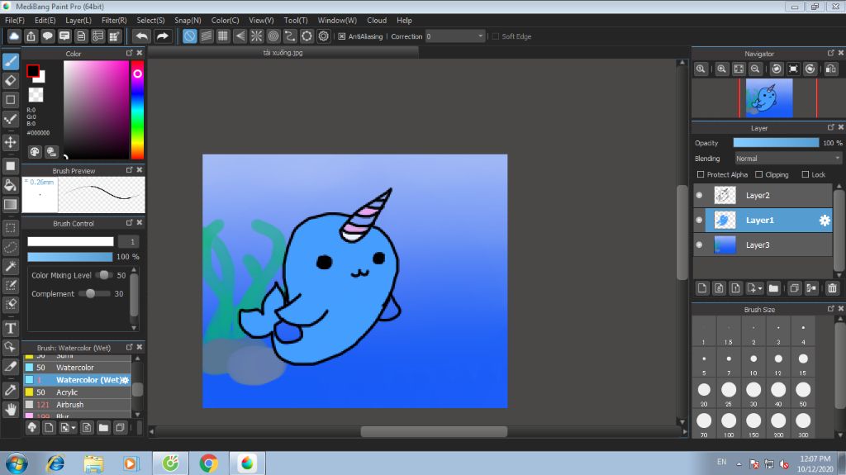Open the View(V) menu
846x475 pixels.
261,20
